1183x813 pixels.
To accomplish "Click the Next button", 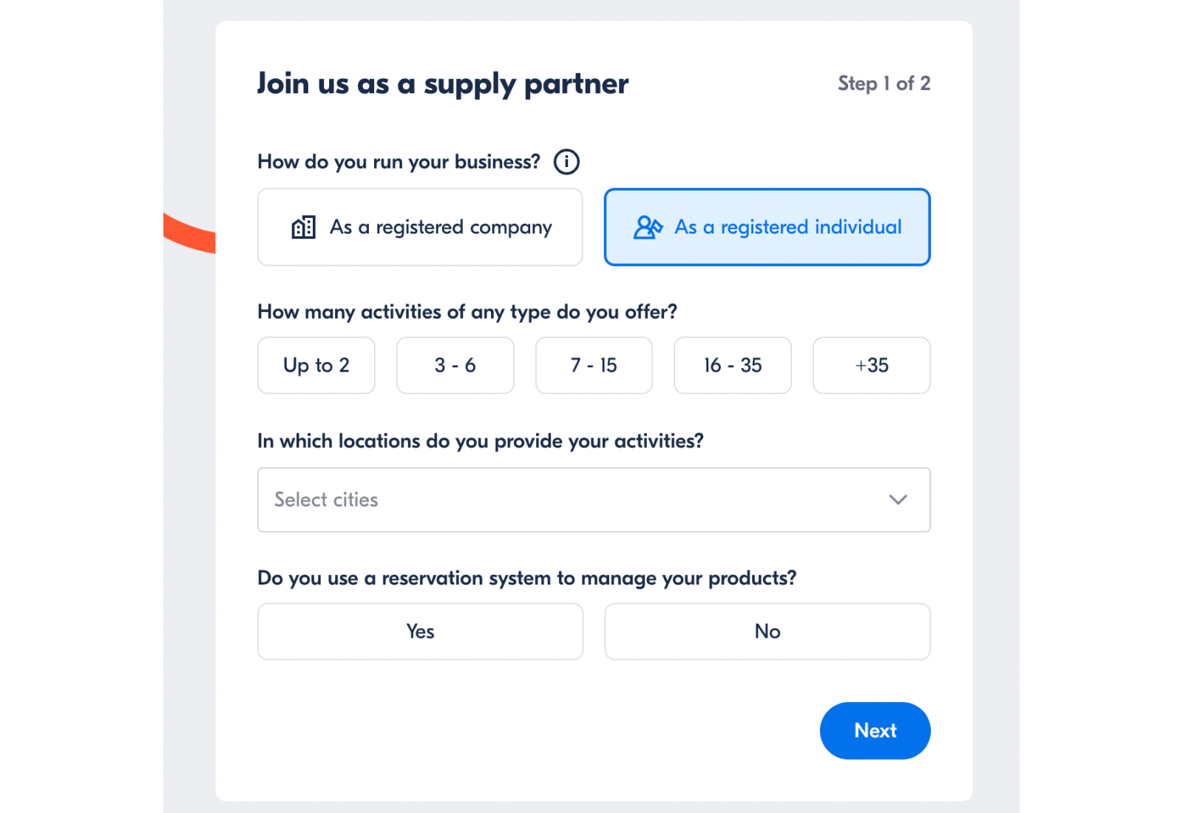I will (x=875, y=730).
